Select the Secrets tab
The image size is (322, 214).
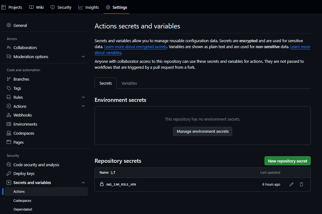click(105, 83)
